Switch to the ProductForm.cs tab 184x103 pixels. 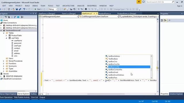[x=105, y=13]
